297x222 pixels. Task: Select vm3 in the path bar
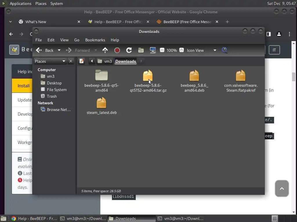click(x=105, y=61)
